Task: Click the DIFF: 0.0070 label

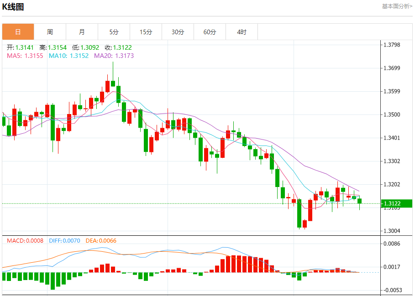Action: [64, 240]
